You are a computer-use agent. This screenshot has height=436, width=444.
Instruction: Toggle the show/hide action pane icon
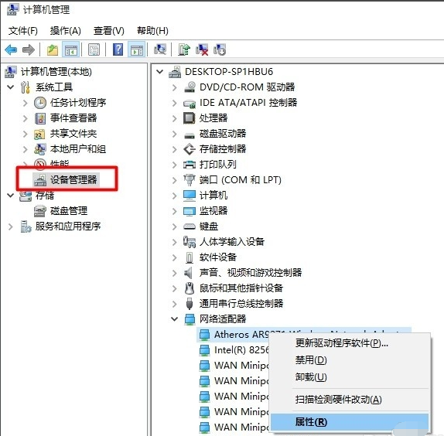tap(137, 50)
